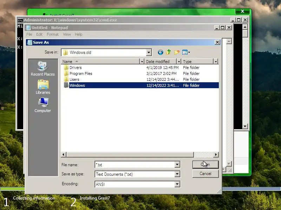This screenshot has height=210, width=281.
Task: Expand the Encoding dropdown
Action: click(x=177, y=184)
